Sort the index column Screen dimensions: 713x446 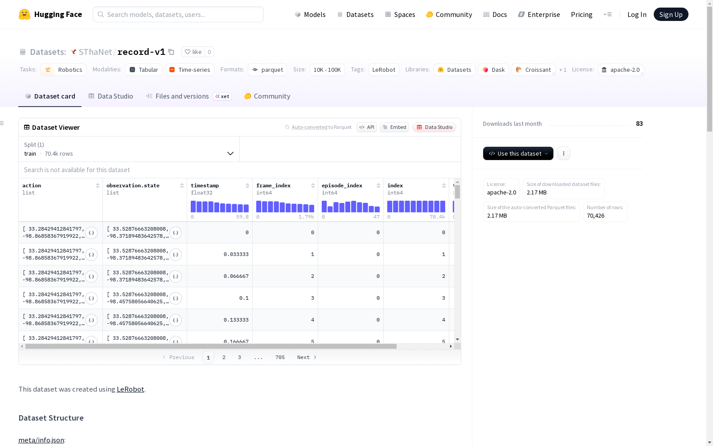click(444, 186)
